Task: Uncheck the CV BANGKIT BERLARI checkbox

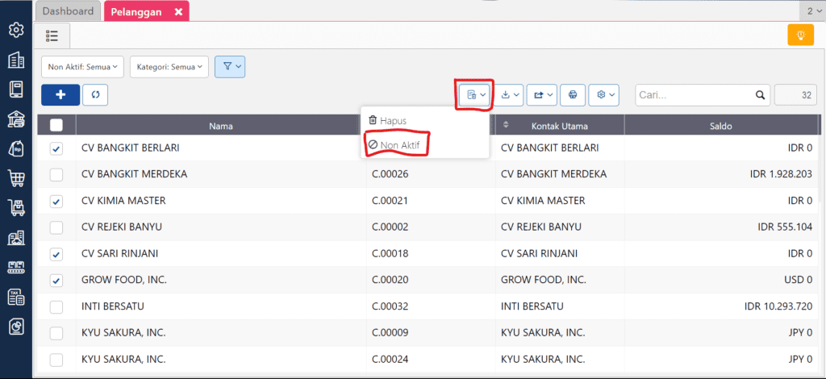Action: [56, 148]
